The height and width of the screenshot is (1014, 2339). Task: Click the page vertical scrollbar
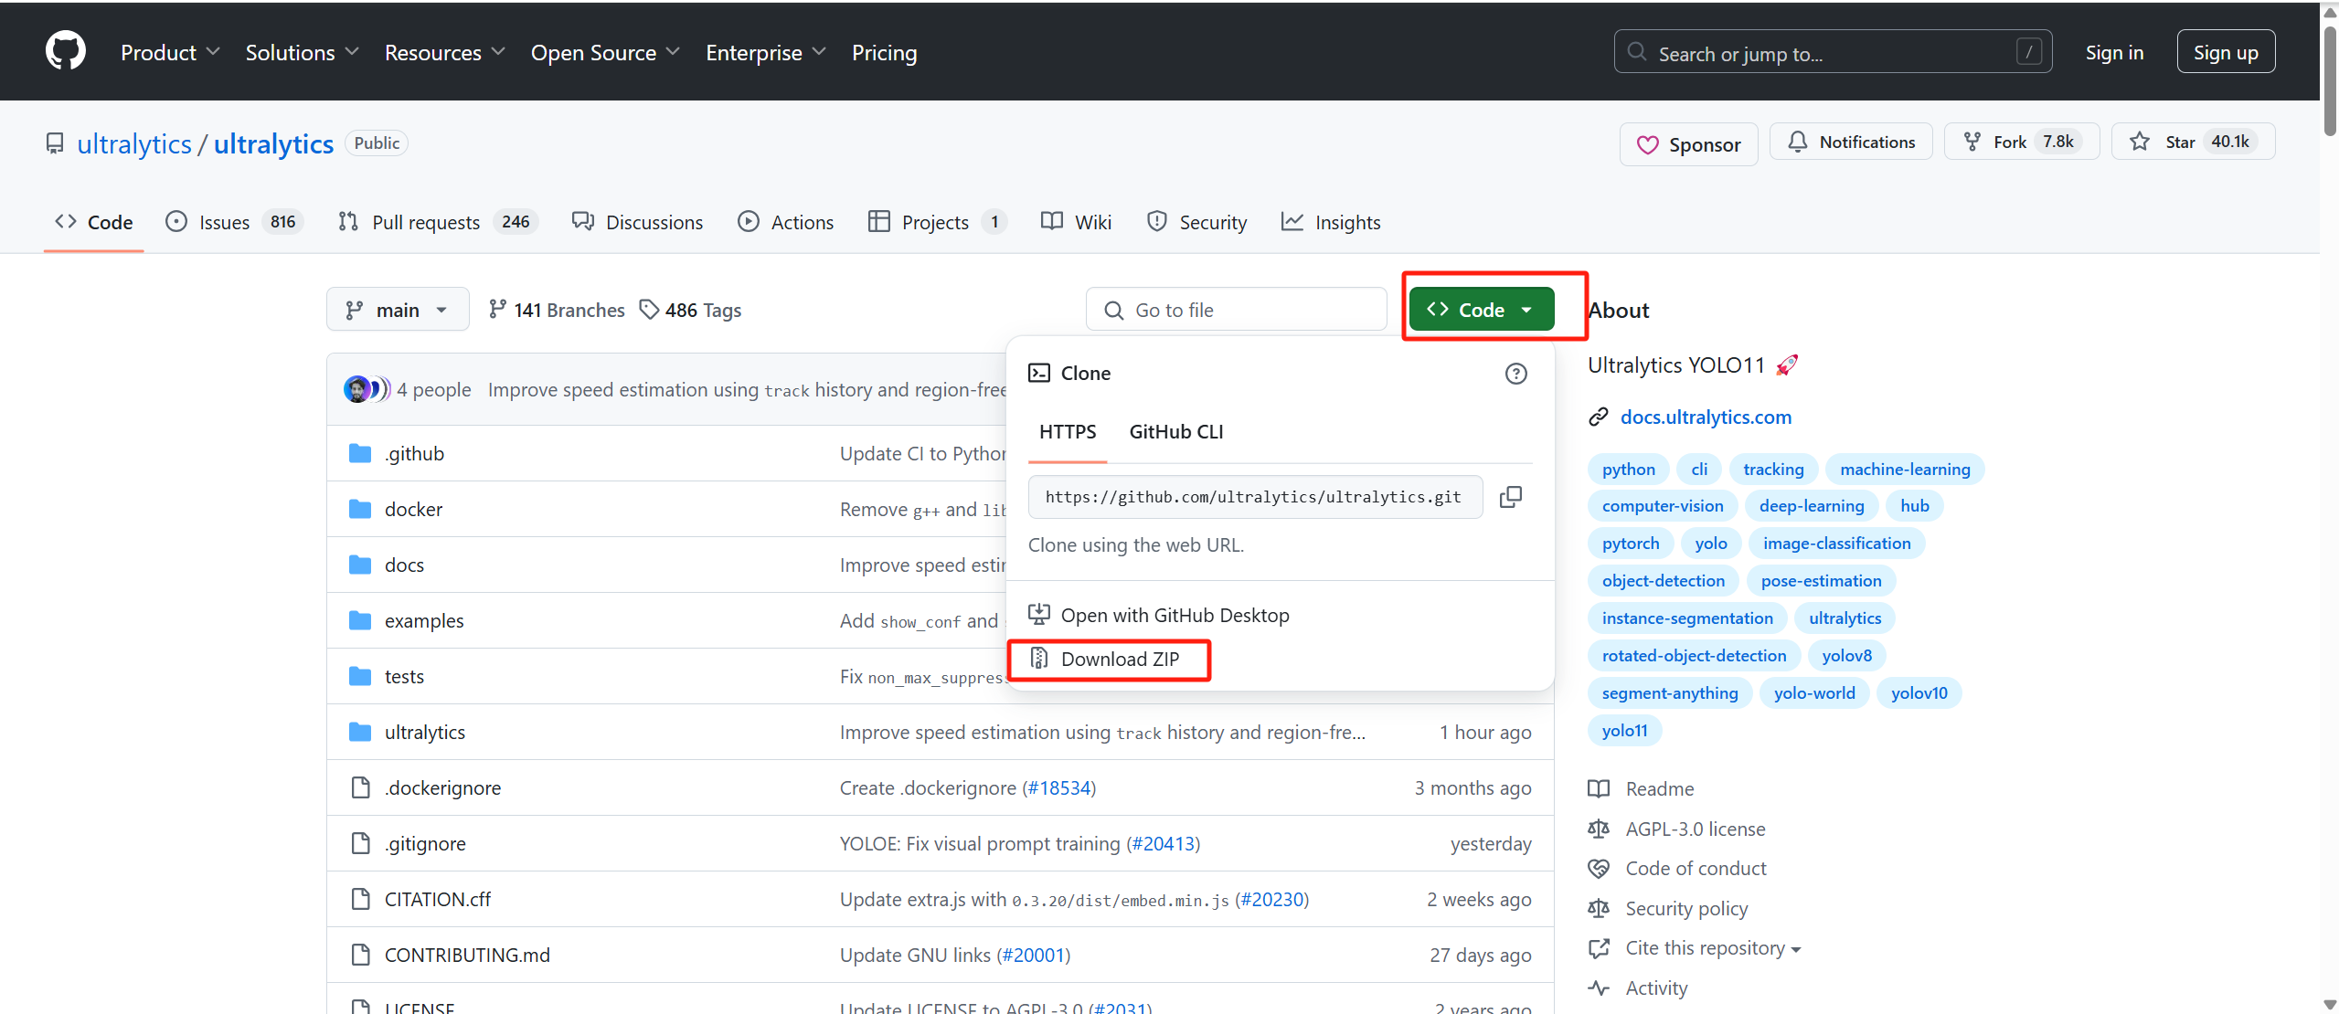[x=2330, y=82]
